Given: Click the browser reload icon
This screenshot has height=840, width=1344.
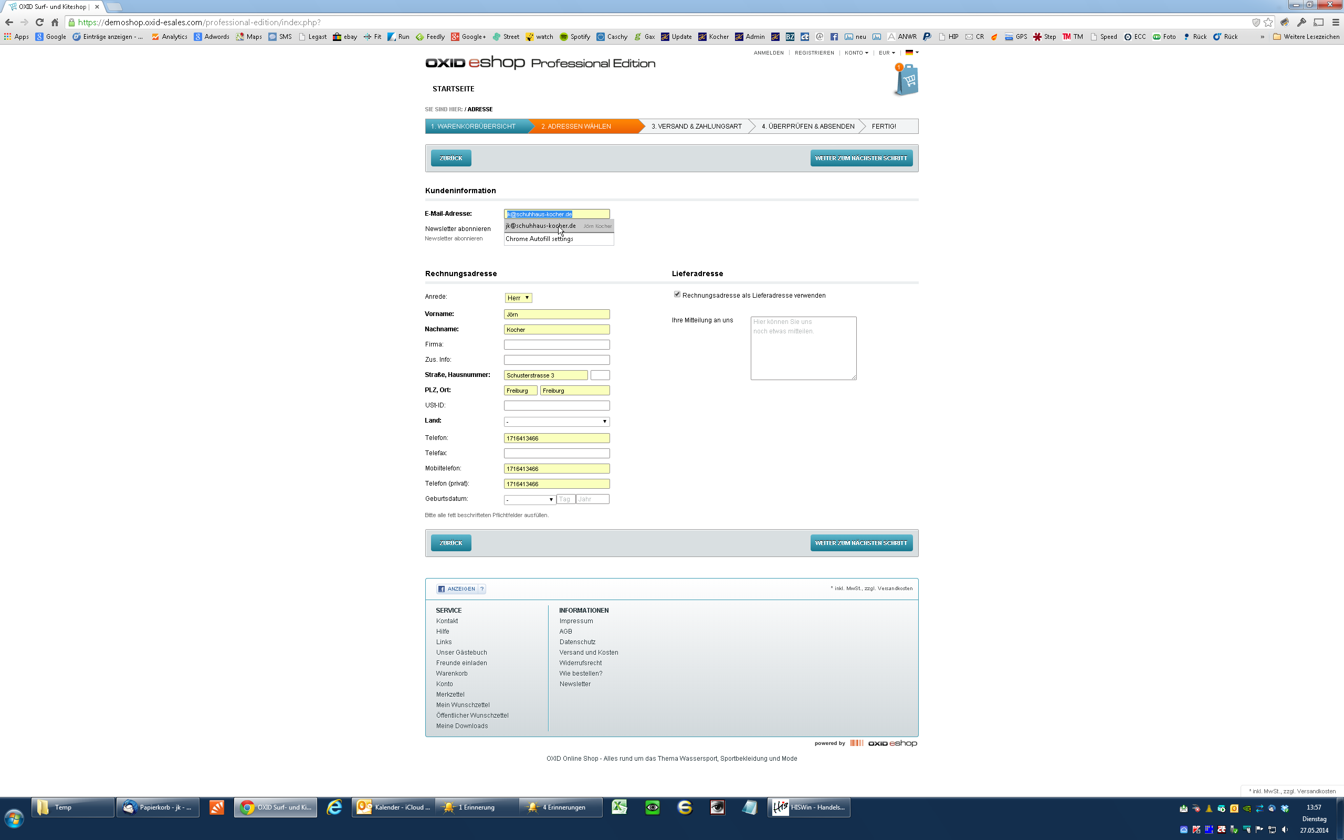Looking at the screenshot, I should pyautogui.click(x=39, y=22).
